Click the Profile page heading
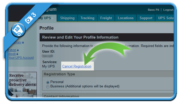 (x=47, y=28)
